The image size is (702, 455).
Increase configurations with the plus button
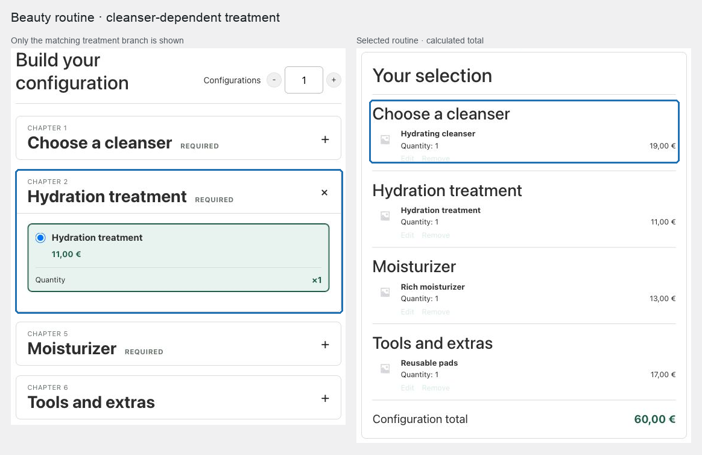(334, 80)
